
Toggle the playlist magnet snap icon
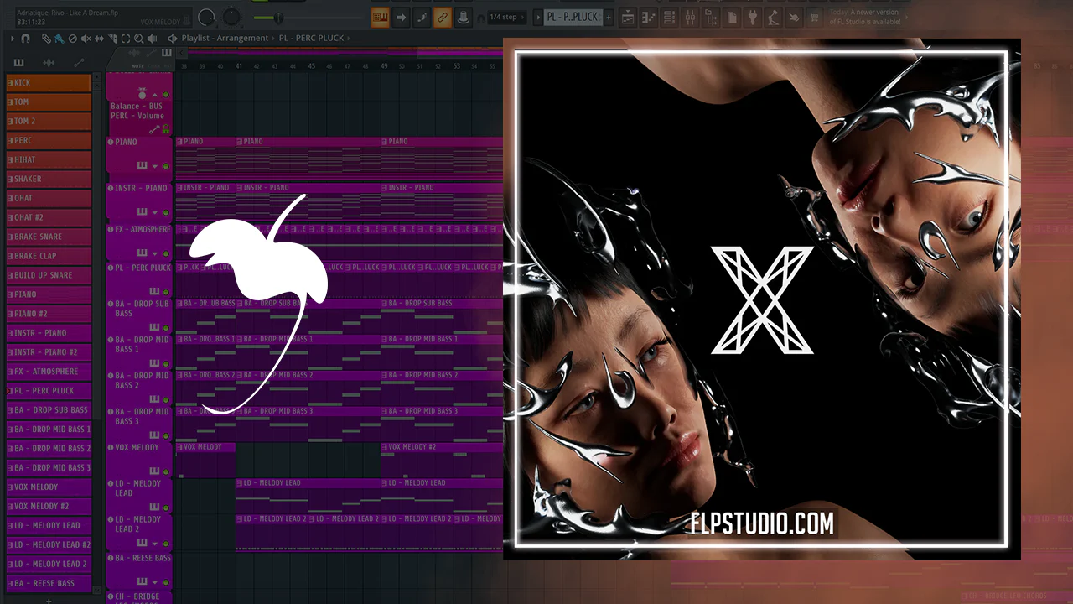tap(25, 39)
